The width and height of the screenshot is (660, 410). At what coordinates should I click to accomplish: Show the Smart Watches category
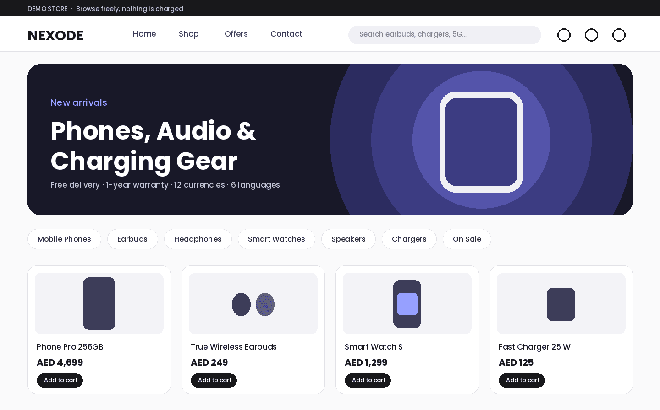tap(276, 239)
